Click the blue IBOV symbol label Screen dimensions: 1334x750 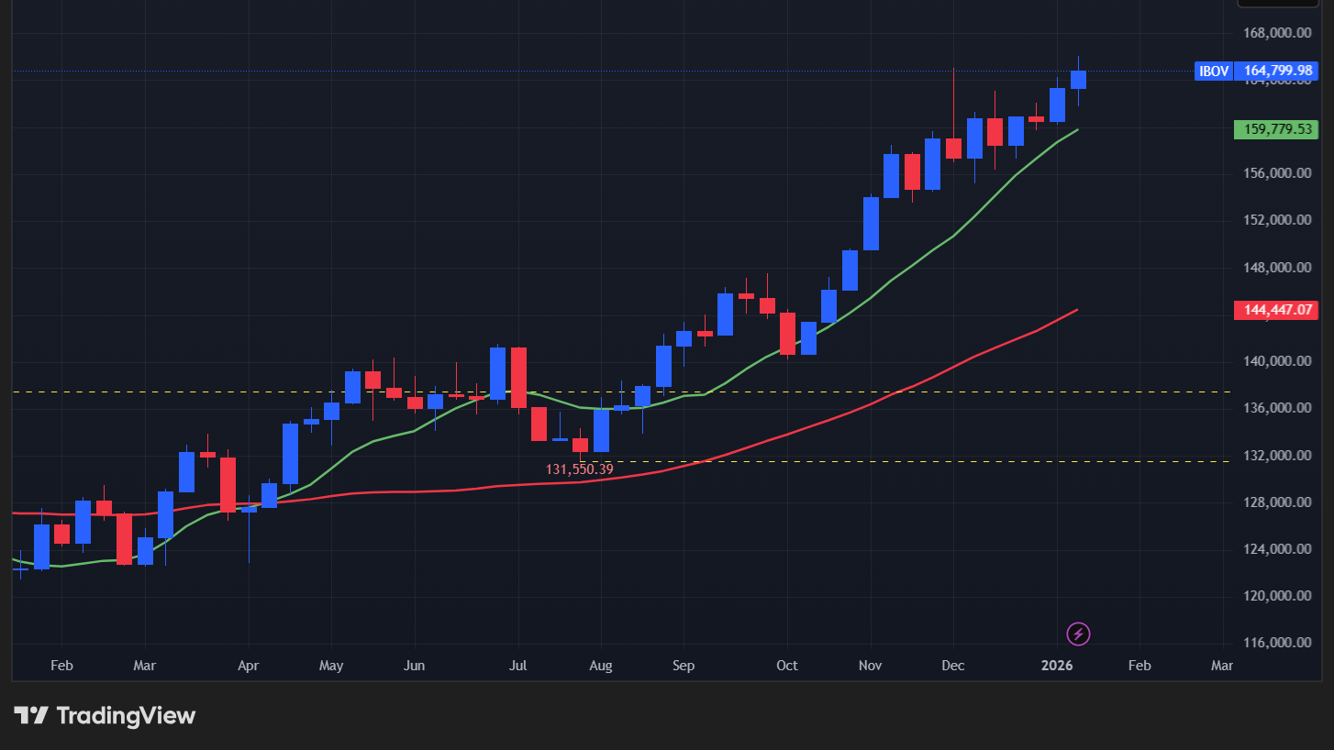click(1213, 71)
